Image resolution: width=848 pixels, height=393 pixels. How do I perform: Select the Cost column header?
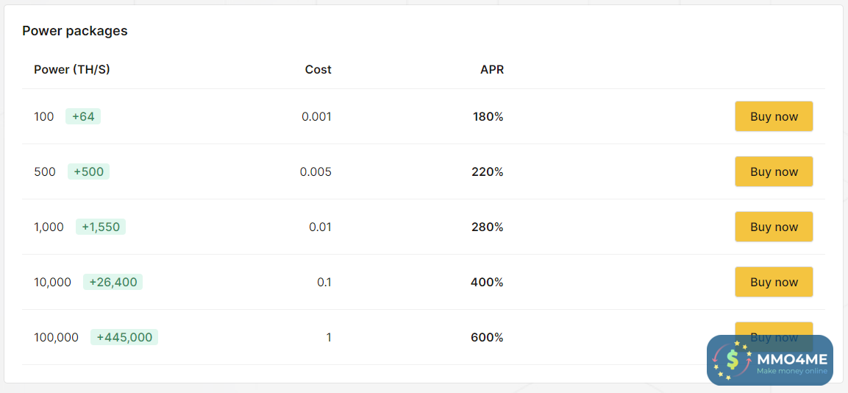click(318, 70)
